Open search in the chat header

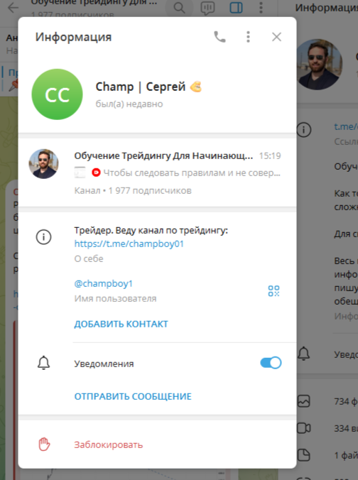click(x=179, y=8)
